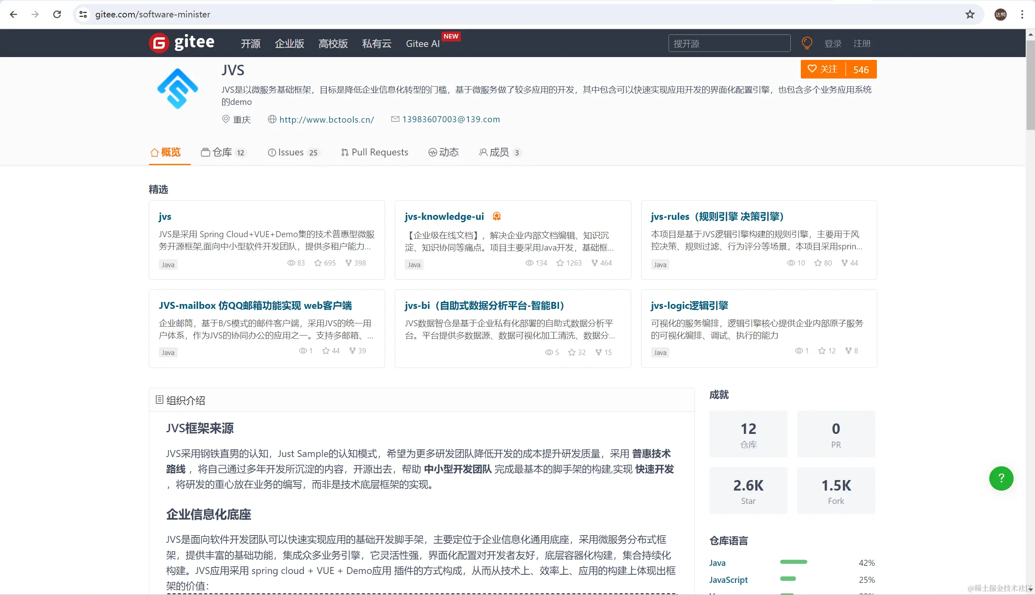This screenshot has height=595, width=1035.
Task: Click the recommended badge icon beside jvs-knowledge-ui
Action: point(497,216)
